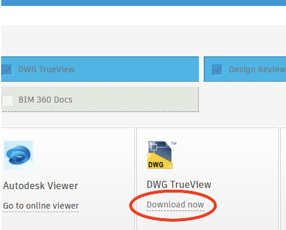This screenshot has width=286, height=230.
Task: Click the Autodesk Viewer logo icon
Action: 18,155
